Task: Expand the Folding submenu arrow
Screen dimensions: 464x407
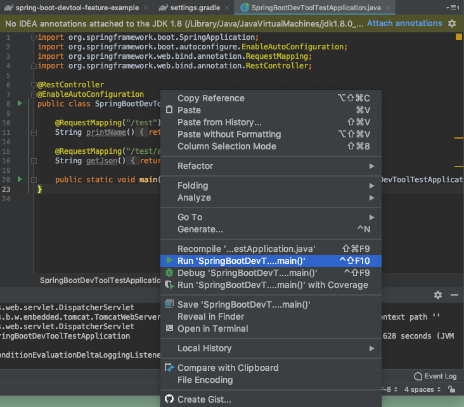Action: tap(371, 185)
